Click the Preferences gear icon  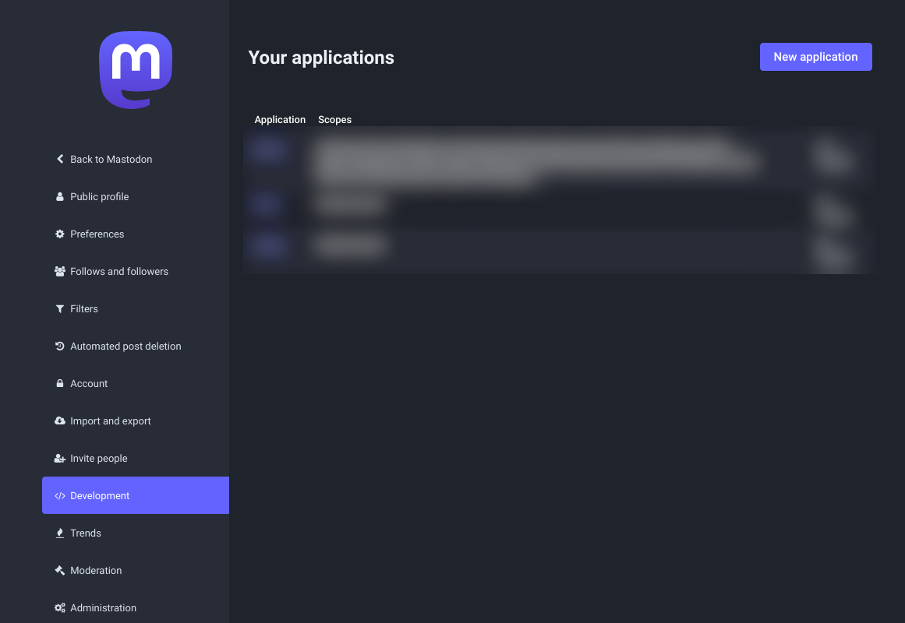click(x=60, y=234)
